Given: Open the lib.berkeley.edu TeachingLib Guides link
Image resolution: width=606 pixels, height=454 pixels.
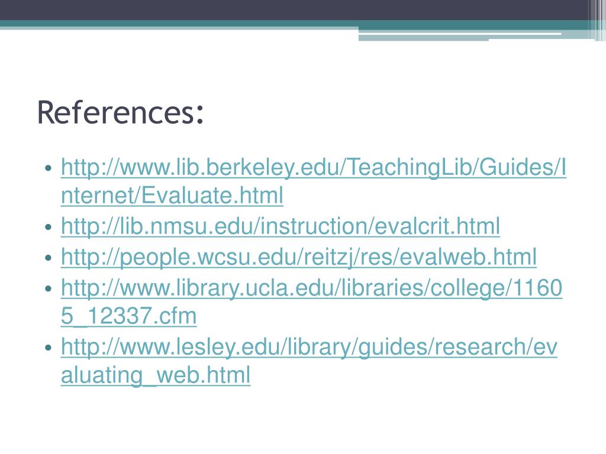Looking at the screenshot, I should (314, 168).
